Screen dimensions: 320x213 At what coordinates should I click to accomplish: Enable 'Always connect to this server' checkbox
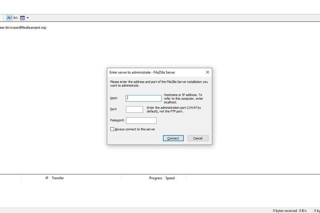[112, 129]
